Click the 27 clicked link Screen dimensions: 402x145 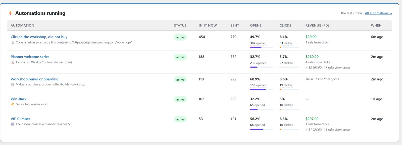[x=286, y=63]
